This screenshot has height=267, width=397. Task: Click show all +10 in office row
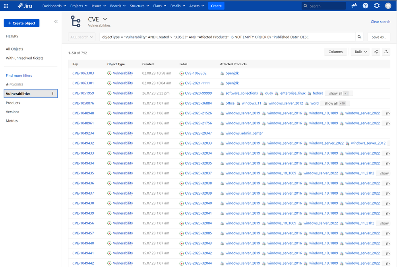click(x=335, y=103)
